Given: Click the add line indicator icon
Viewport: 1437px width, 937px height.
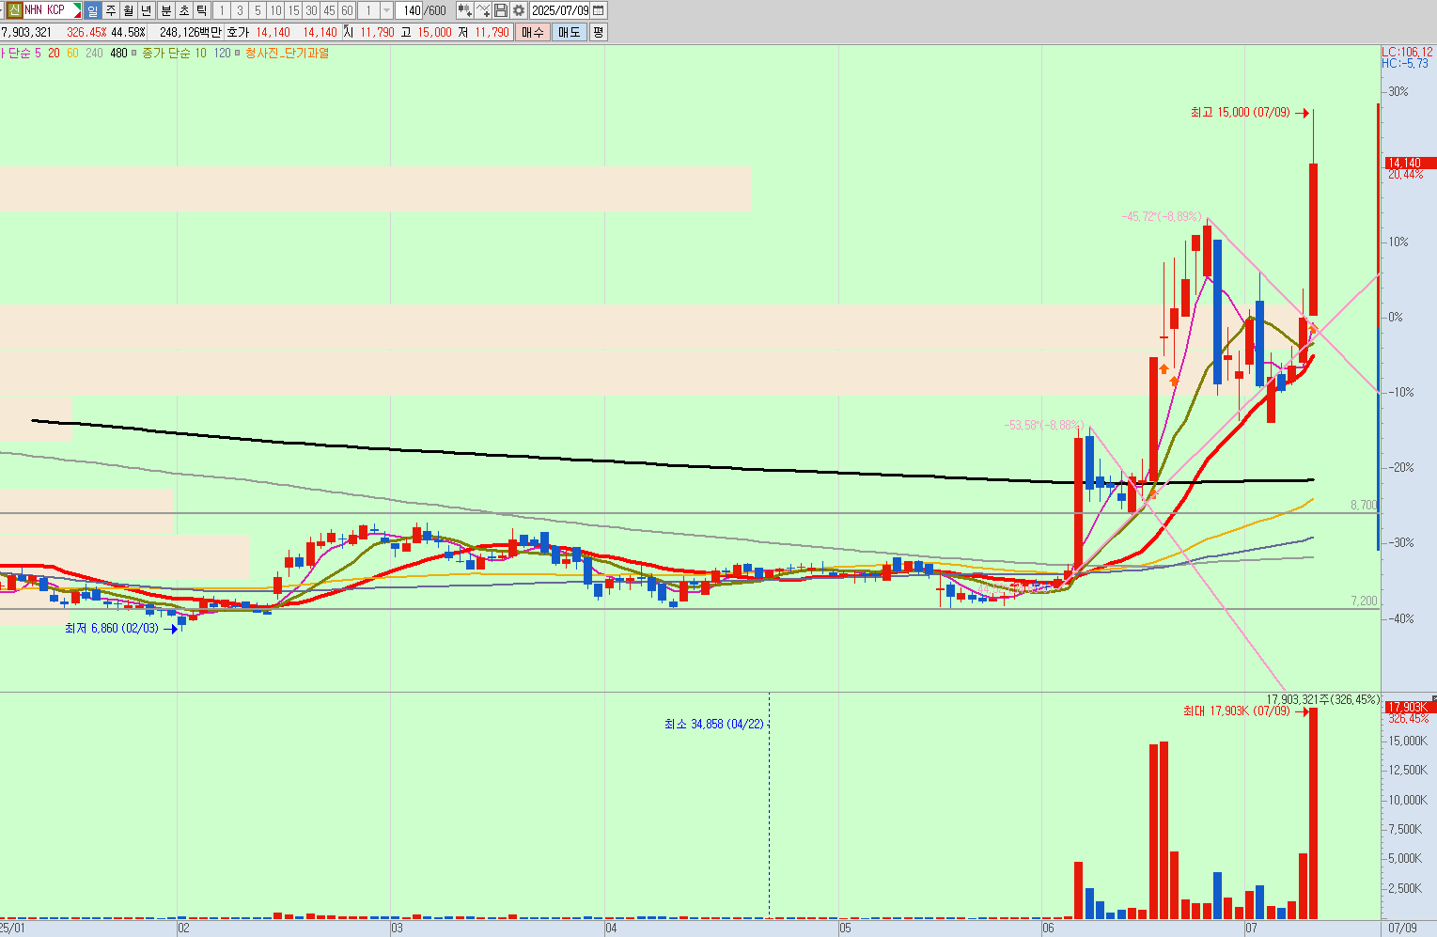Looking at the screenshot, I should pos(483,10).
